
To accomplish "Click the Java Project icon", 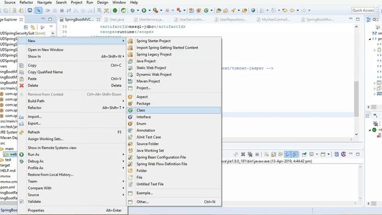I will coord(130,61).
